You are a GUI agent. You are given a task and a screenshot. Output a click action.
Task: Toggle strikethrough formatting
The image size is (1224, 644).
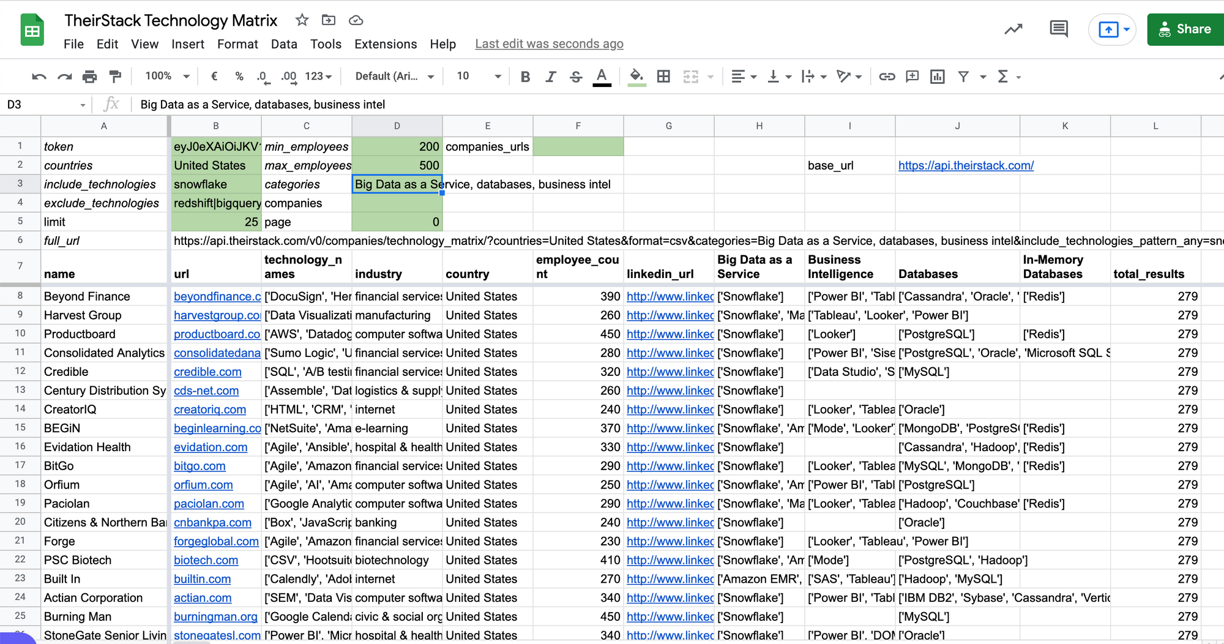[576, 77]
